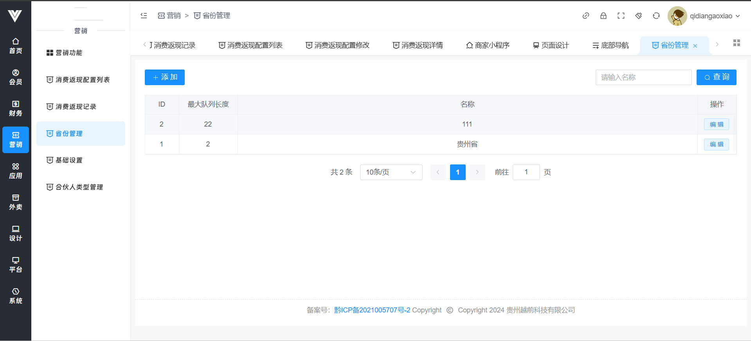Open the 黔ICP备2021005707号-2 link
751x341 pixels.
click(372, 310)
